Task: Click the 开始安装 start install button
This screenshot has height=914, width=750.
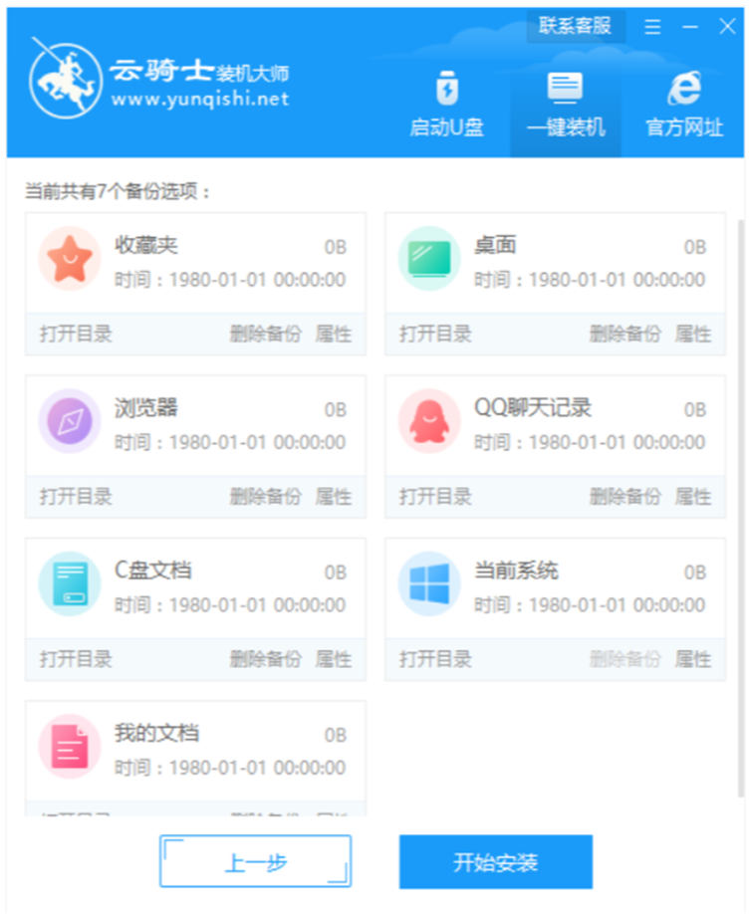Action: point(496,861)
